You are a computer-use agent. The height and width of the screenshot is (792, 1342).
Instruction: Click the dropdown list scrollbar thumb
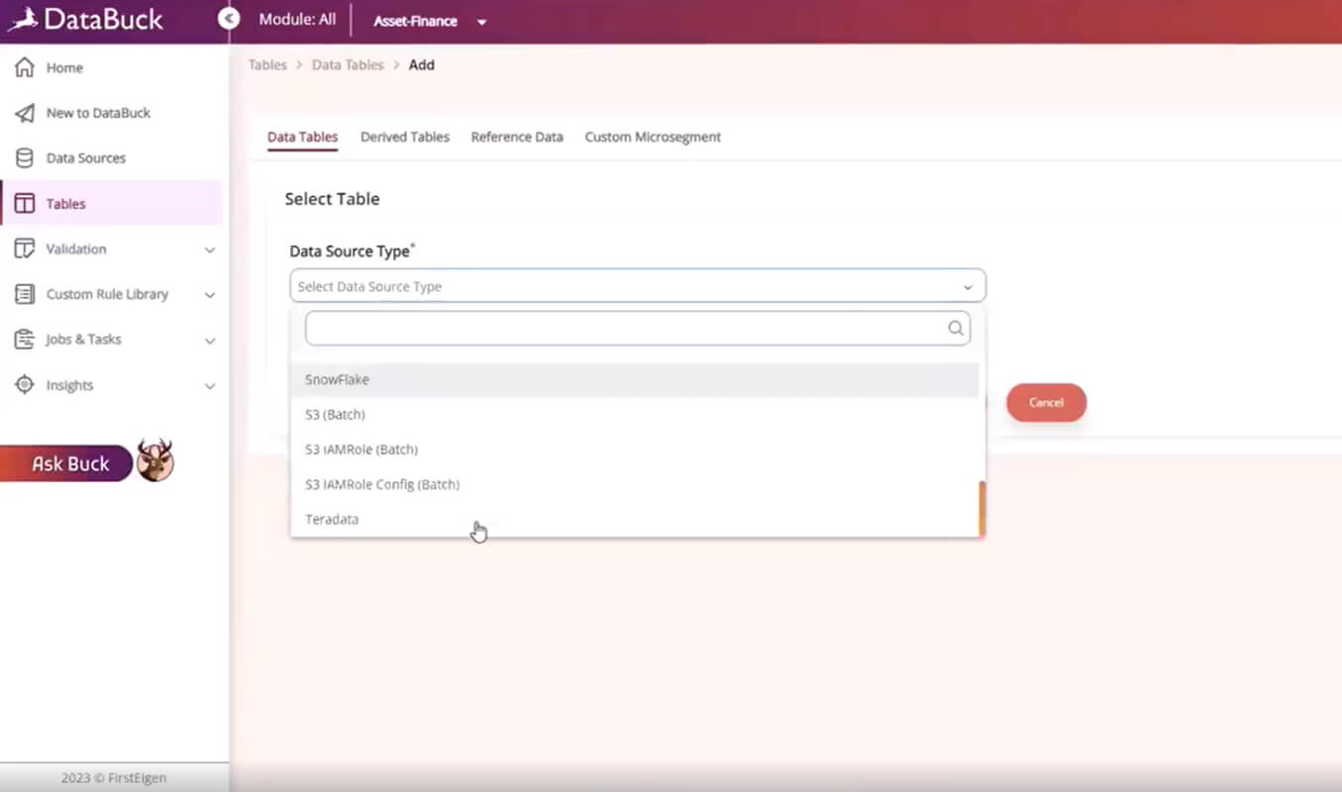tap(982, 509)
